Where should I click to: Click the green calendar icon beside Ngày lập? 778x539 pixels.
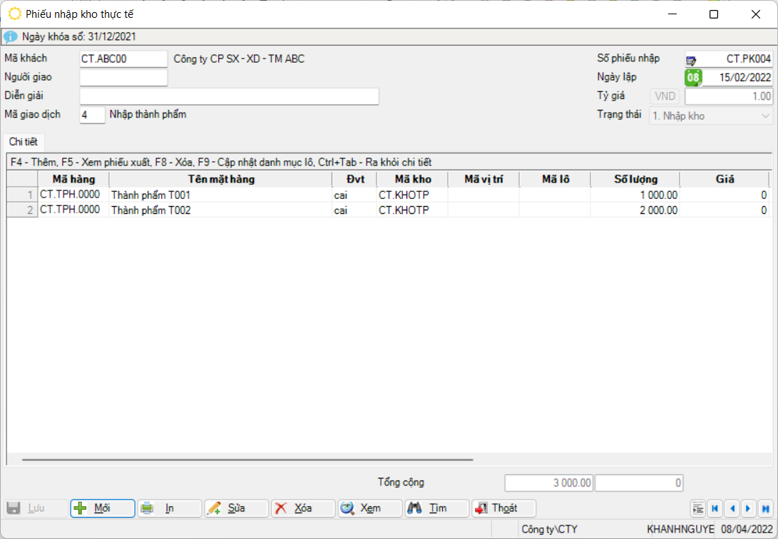pyautogui.click(x=692, y=78)
